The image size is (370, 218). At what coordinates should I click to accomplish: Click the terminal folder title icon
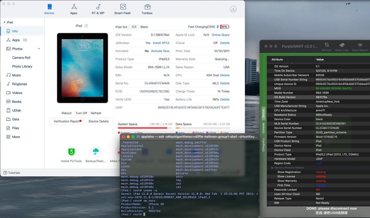[138, 137]
